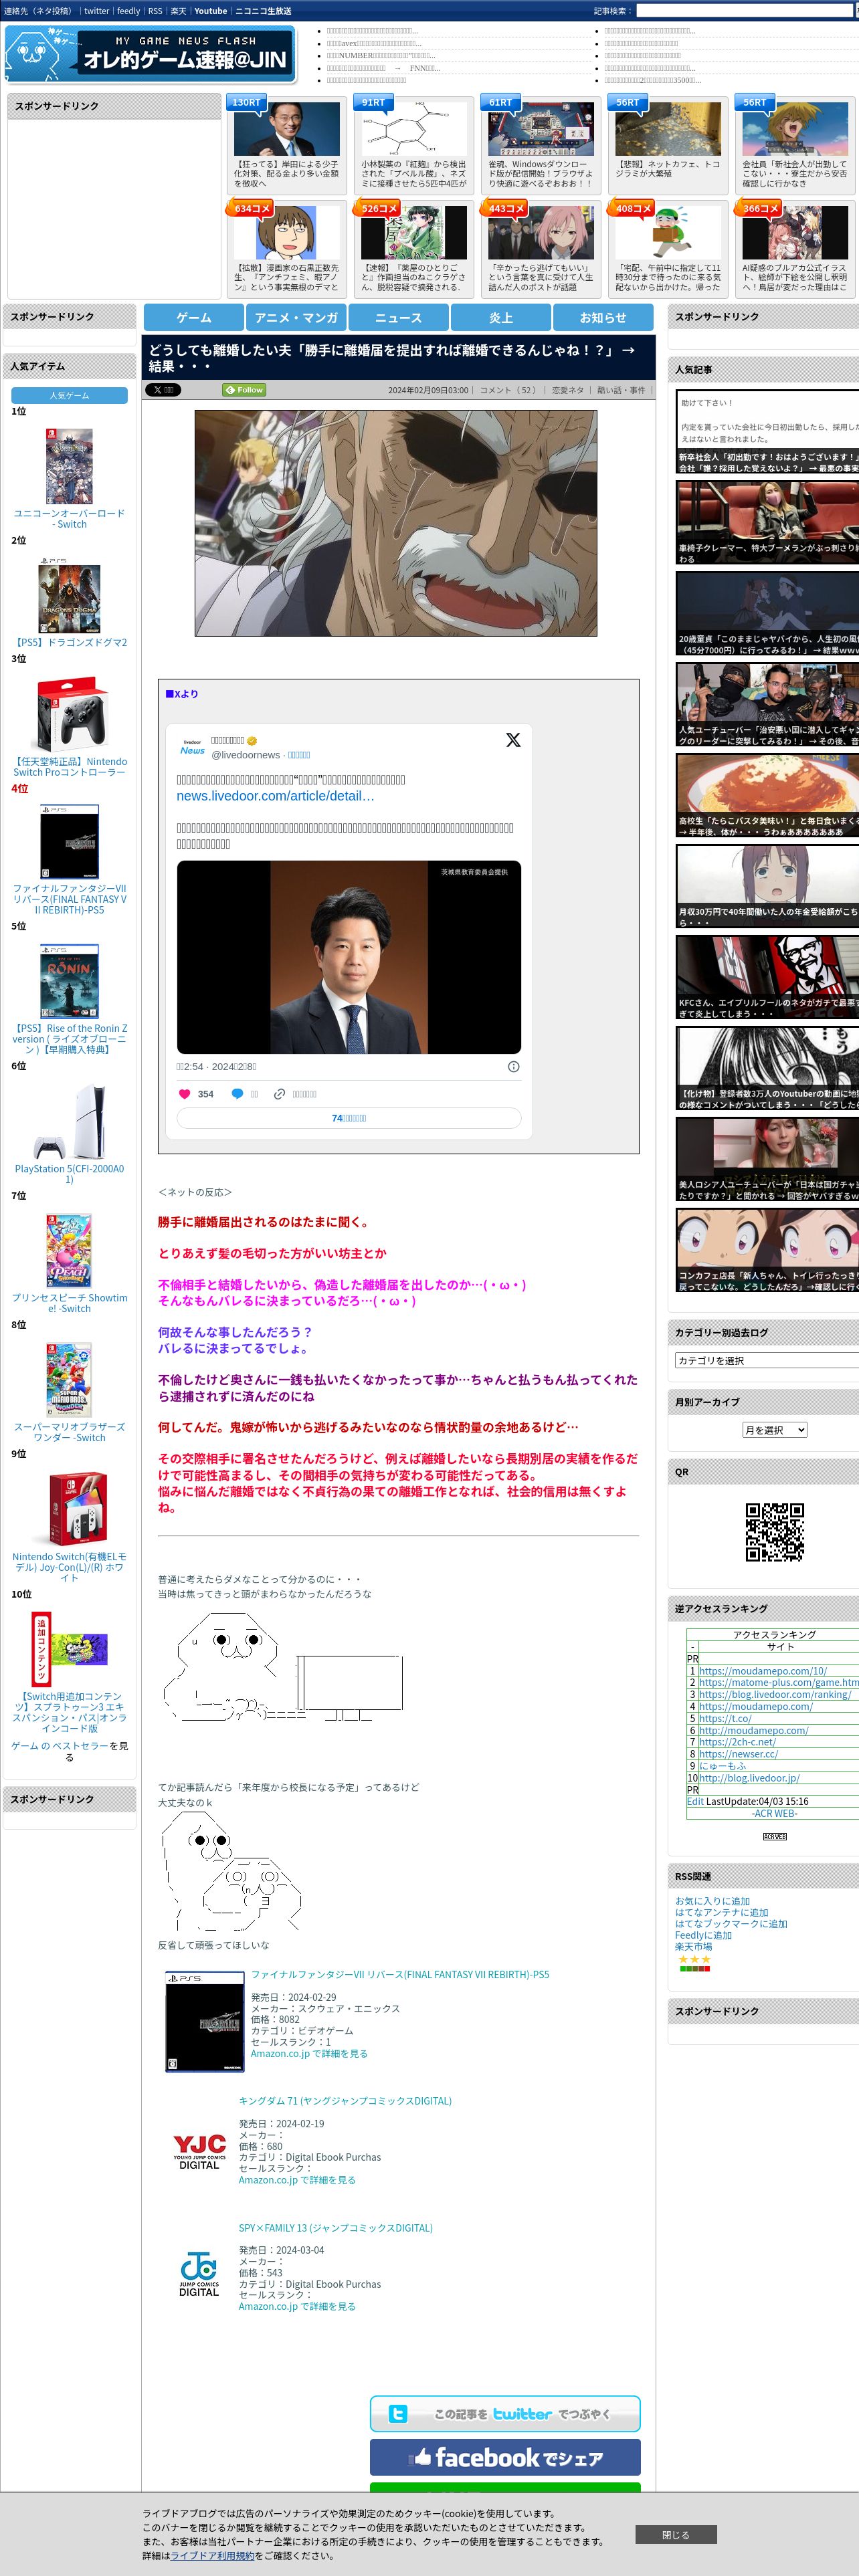Screen dimensions: 859x2576
Task: Click the 恋愛ネタ category link
Action: click(x=567, y=391)
